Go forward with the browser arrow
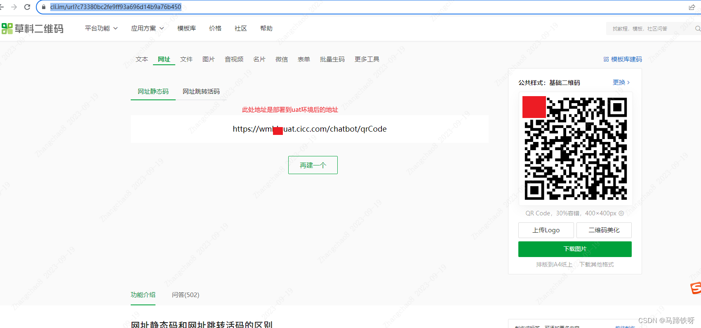701x328 pixels. [x=14, y=7]
